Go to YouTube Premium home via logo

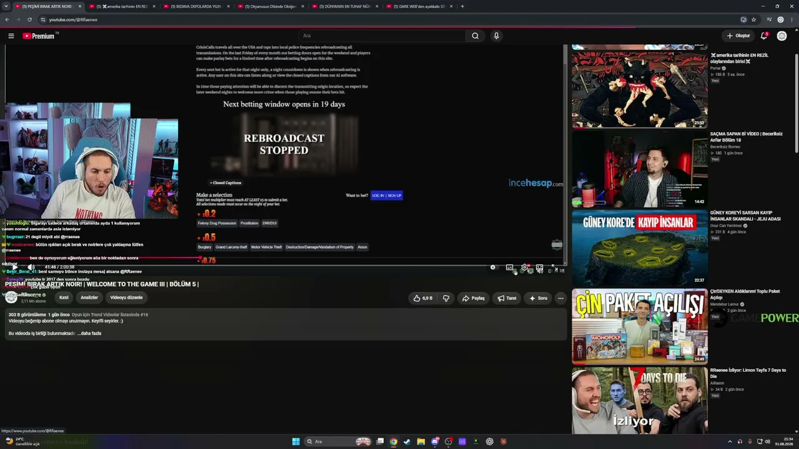click(x=40, y=36)
